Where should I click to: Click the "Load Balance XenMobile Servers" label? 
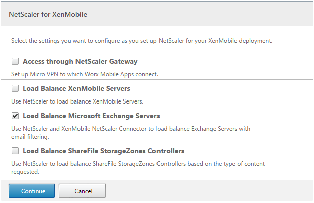coord(76,89)
